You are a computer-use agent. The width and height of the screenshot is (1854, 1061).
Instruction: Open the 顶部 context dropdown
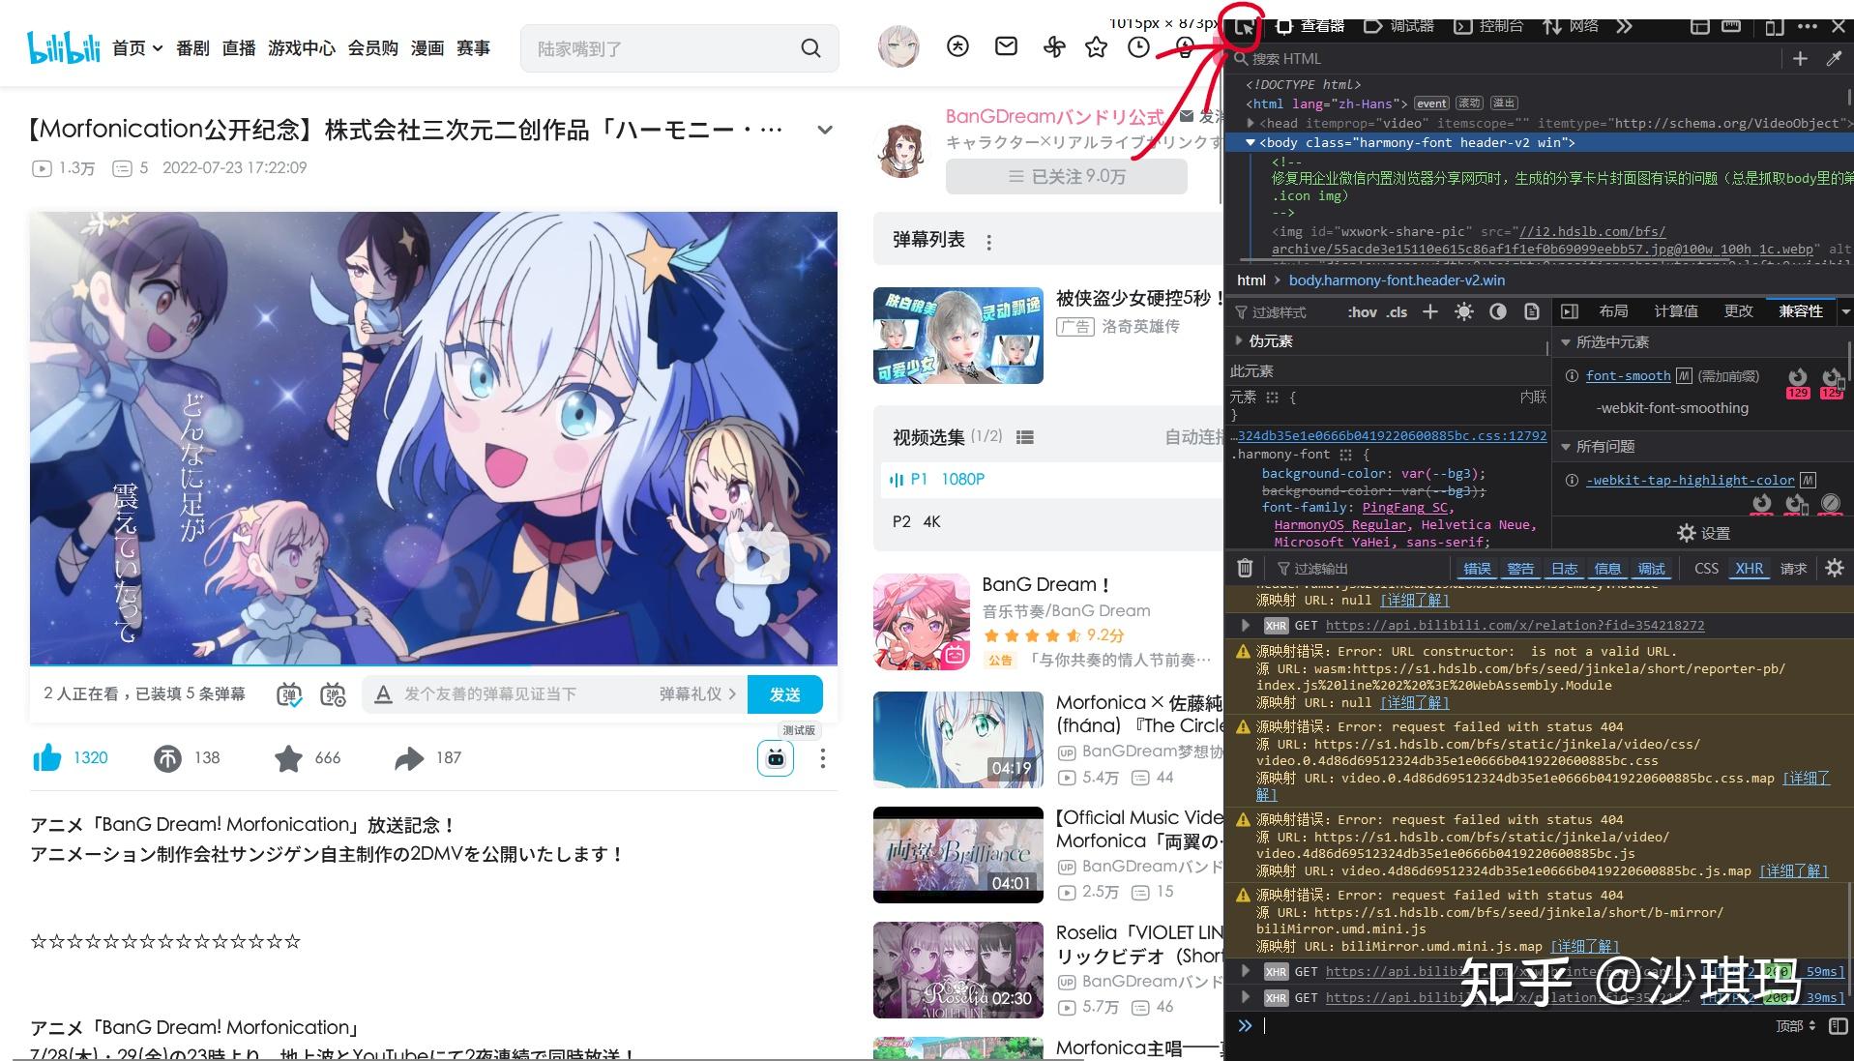(x=1796, y=1026)
